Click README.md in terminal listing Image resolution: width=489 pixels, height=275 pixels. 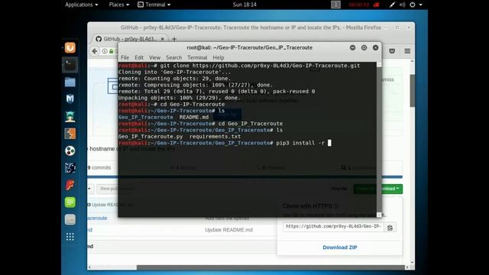point(194,117)
